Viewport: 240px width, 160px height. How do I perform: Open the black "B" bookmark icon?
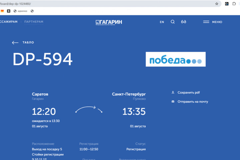point(9,11)
